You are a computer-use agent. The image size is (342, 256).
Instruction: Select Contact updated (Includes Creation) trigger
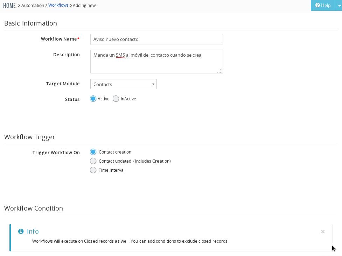click(x=93, y=161)
